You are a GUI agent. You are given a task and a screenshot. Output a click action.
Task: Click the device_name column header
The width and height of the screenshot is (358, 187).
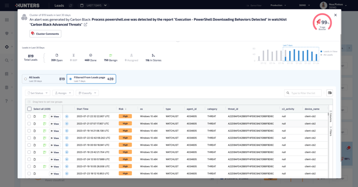[312, 109]
